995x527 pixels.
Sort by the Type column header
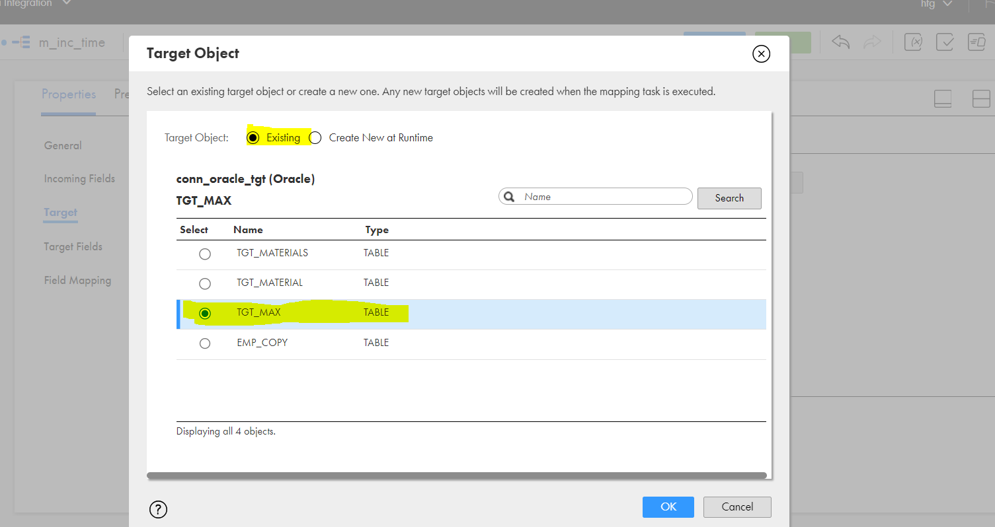[x=377, y=230]
